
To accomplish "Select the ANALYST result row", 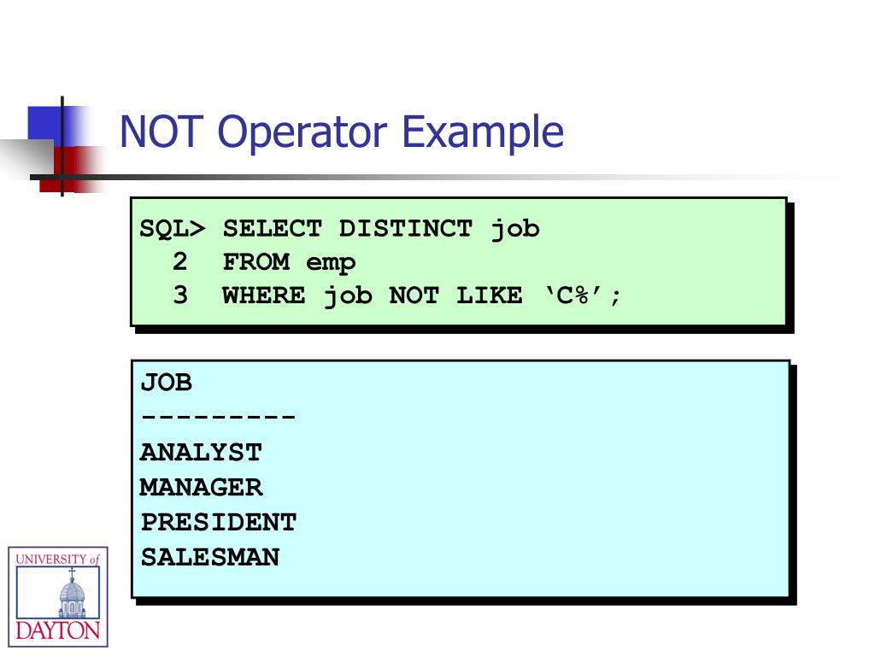I will pyautogui.click(x=201, y=453).
